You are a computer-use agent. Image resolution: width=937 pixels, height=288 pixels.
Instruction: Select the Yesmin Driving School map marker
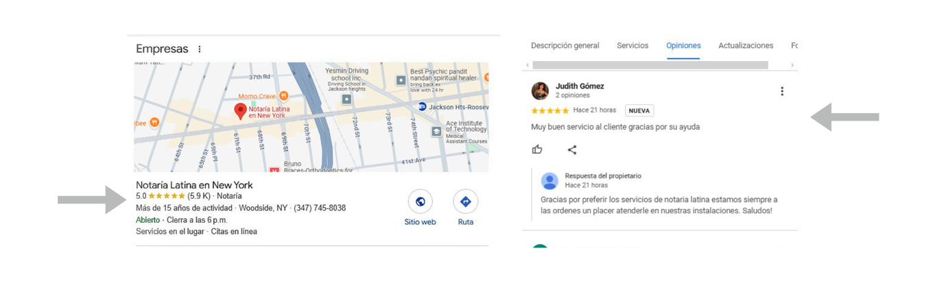346,99
